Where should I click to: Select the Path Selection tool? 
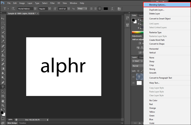pos(3,91)
